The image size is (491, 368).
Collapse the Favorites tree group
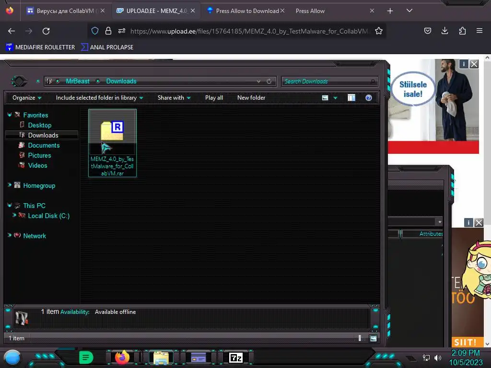pos(10,115)
